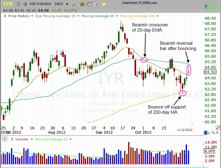The height and width of the screenshot is (168, 221).
Task: Click the Price History label
Action: (x=19, y=16)
